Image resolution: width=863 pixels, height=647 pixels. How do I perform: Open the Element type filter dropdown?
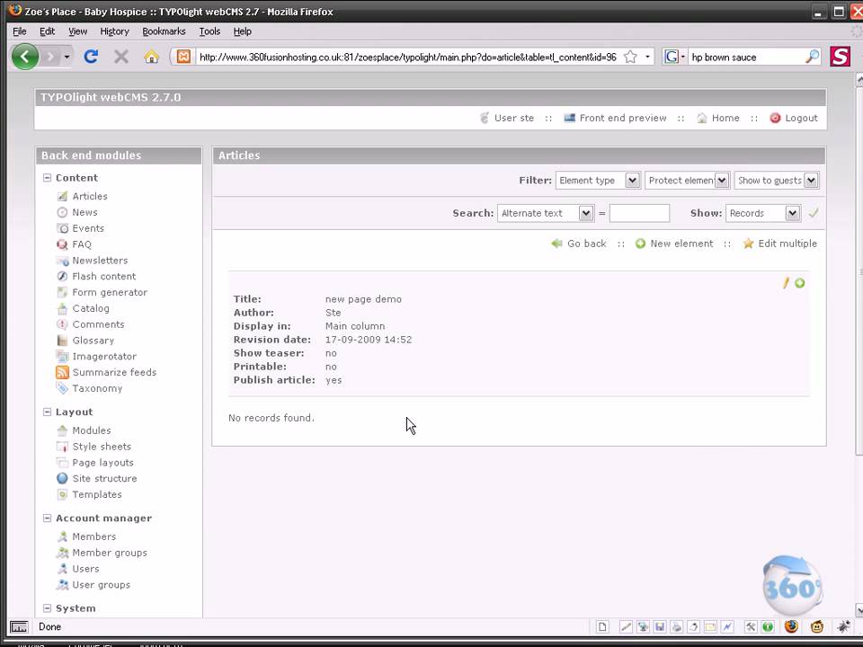(x=598, y=180)
